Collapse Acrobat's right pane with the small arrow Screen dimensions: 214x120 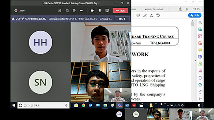[x=195, y=61]
